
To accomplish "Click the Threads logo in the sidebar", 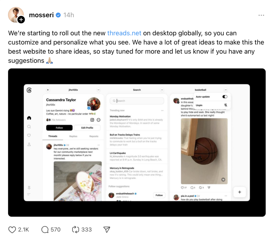I will pyautogui.click(x=29, y=90).
